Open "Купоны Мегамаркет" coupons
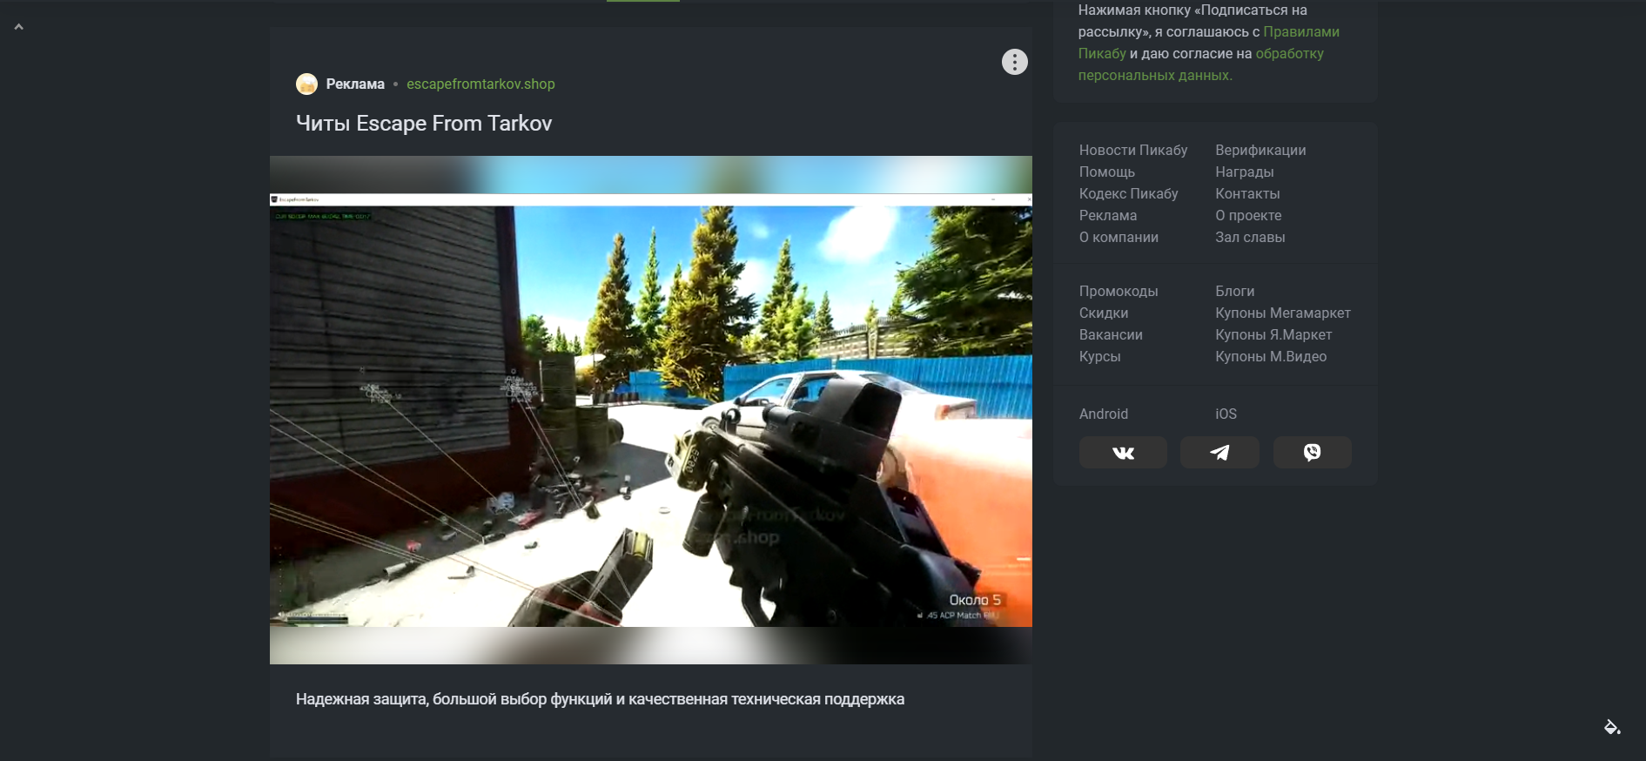Screen dimensions: 1646x761 tap(1283, 313)
